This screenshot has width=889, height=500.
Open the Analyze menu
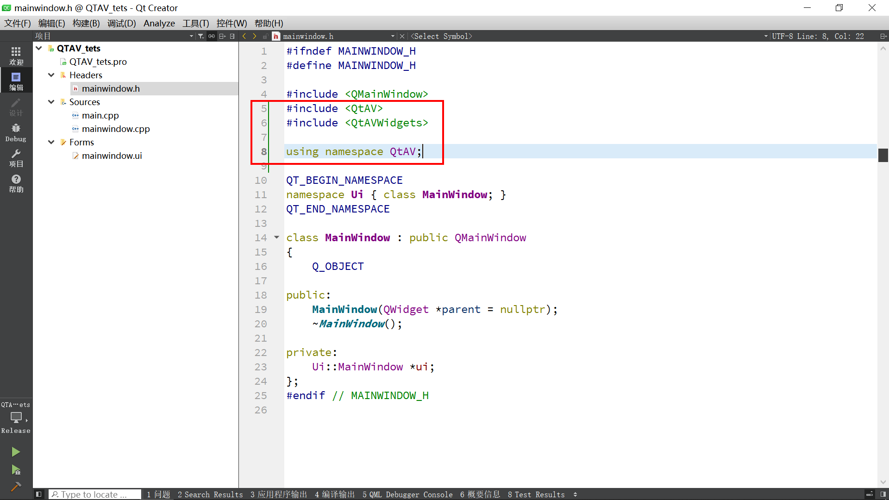pos(159,23)
